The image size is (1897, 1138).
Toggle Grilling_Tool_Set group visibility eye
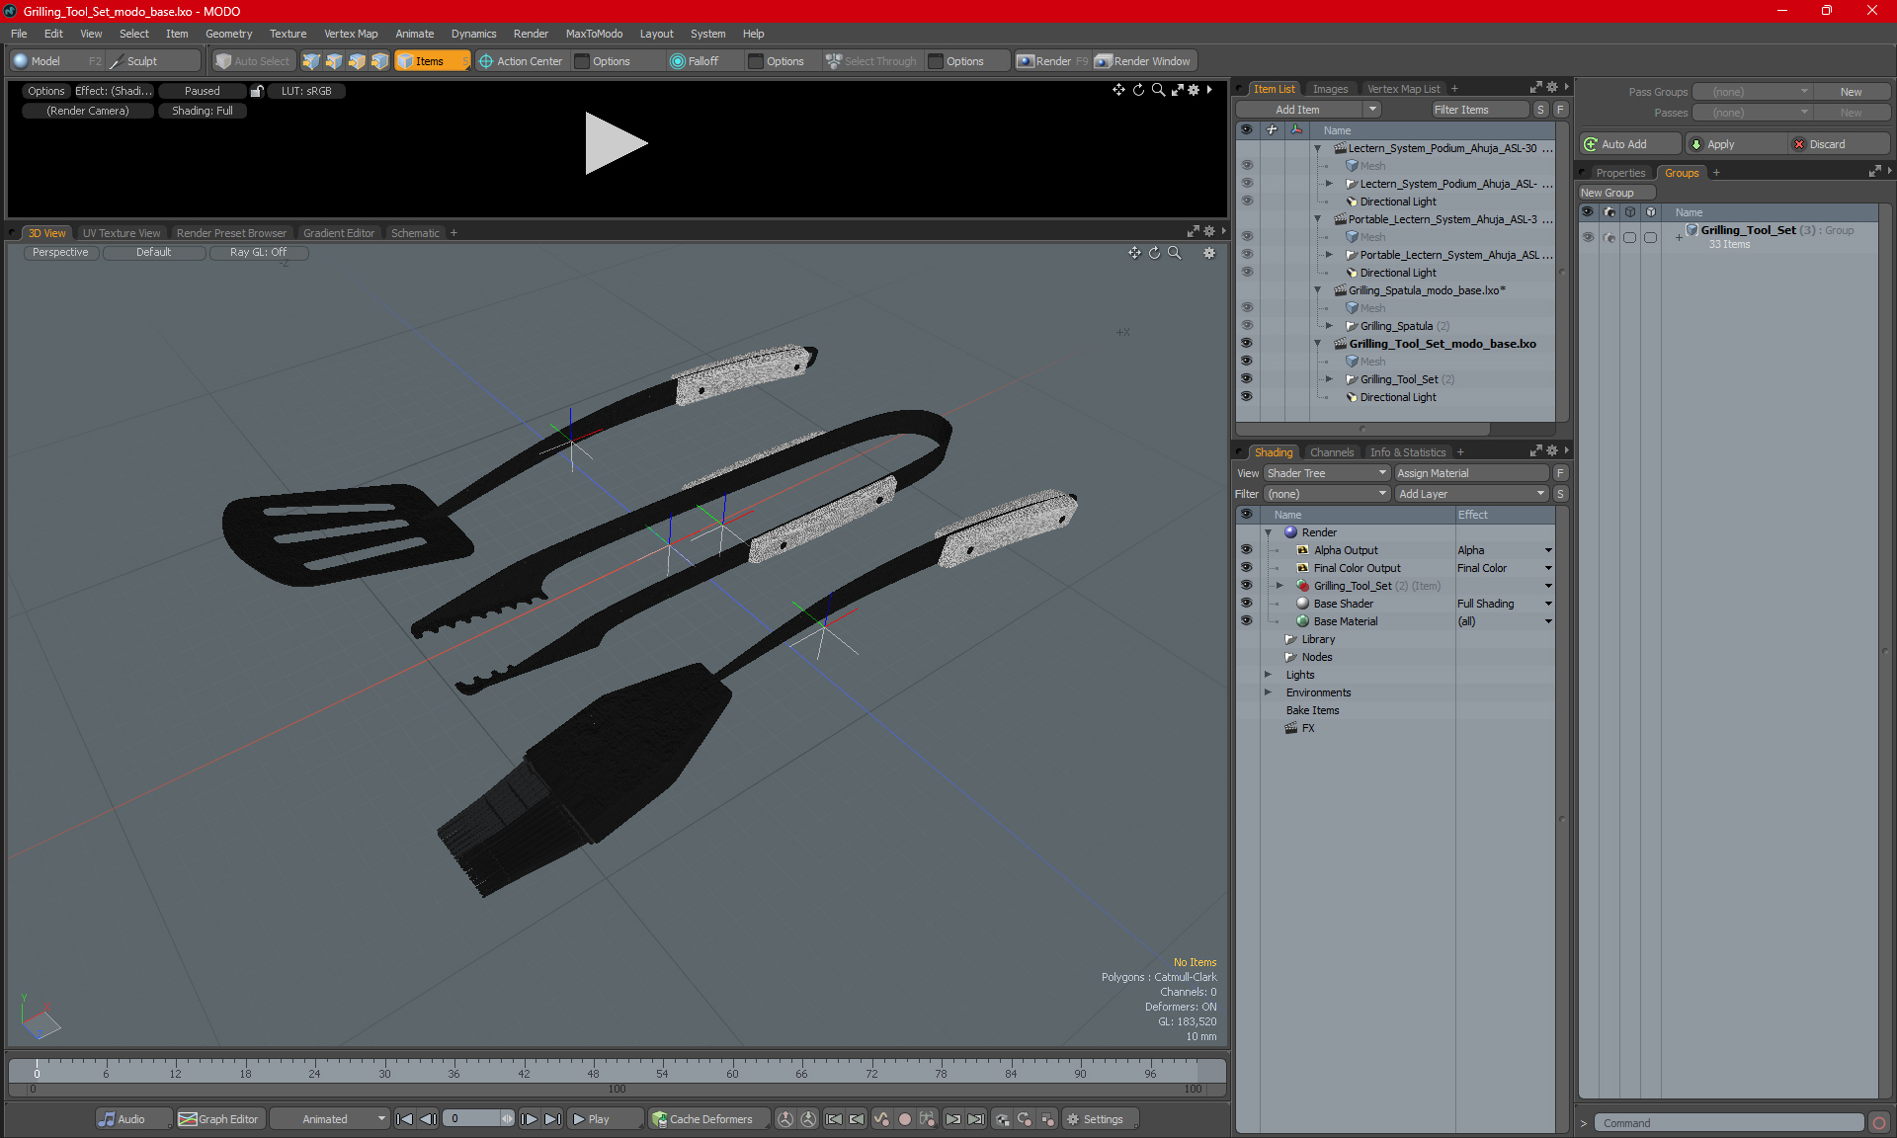(1588, 237)
